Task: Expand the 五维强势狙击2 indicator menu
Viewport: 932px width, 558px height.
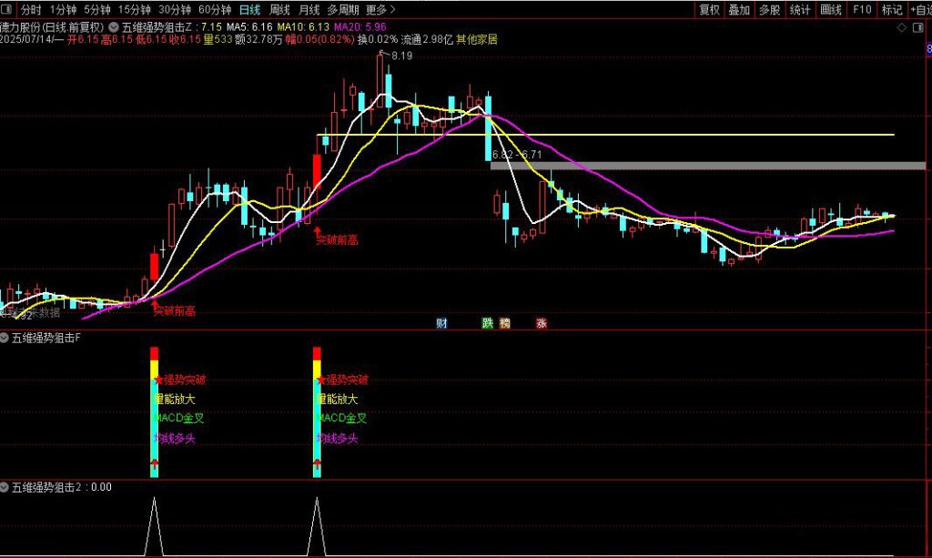Action: click(x=5, y=487)
